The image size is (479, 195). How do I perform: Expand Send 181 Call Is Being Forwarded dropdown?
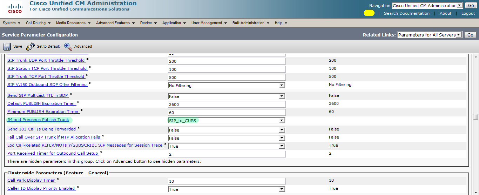[227, 130]
